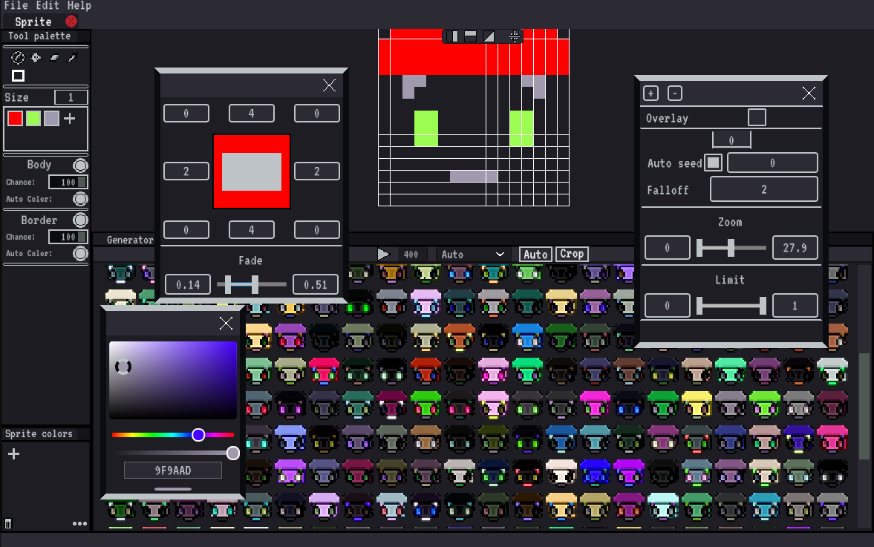Screen dimensions: 874x547
Task: Open the sprite colors overflow menu with three dots
Action: 79,523
